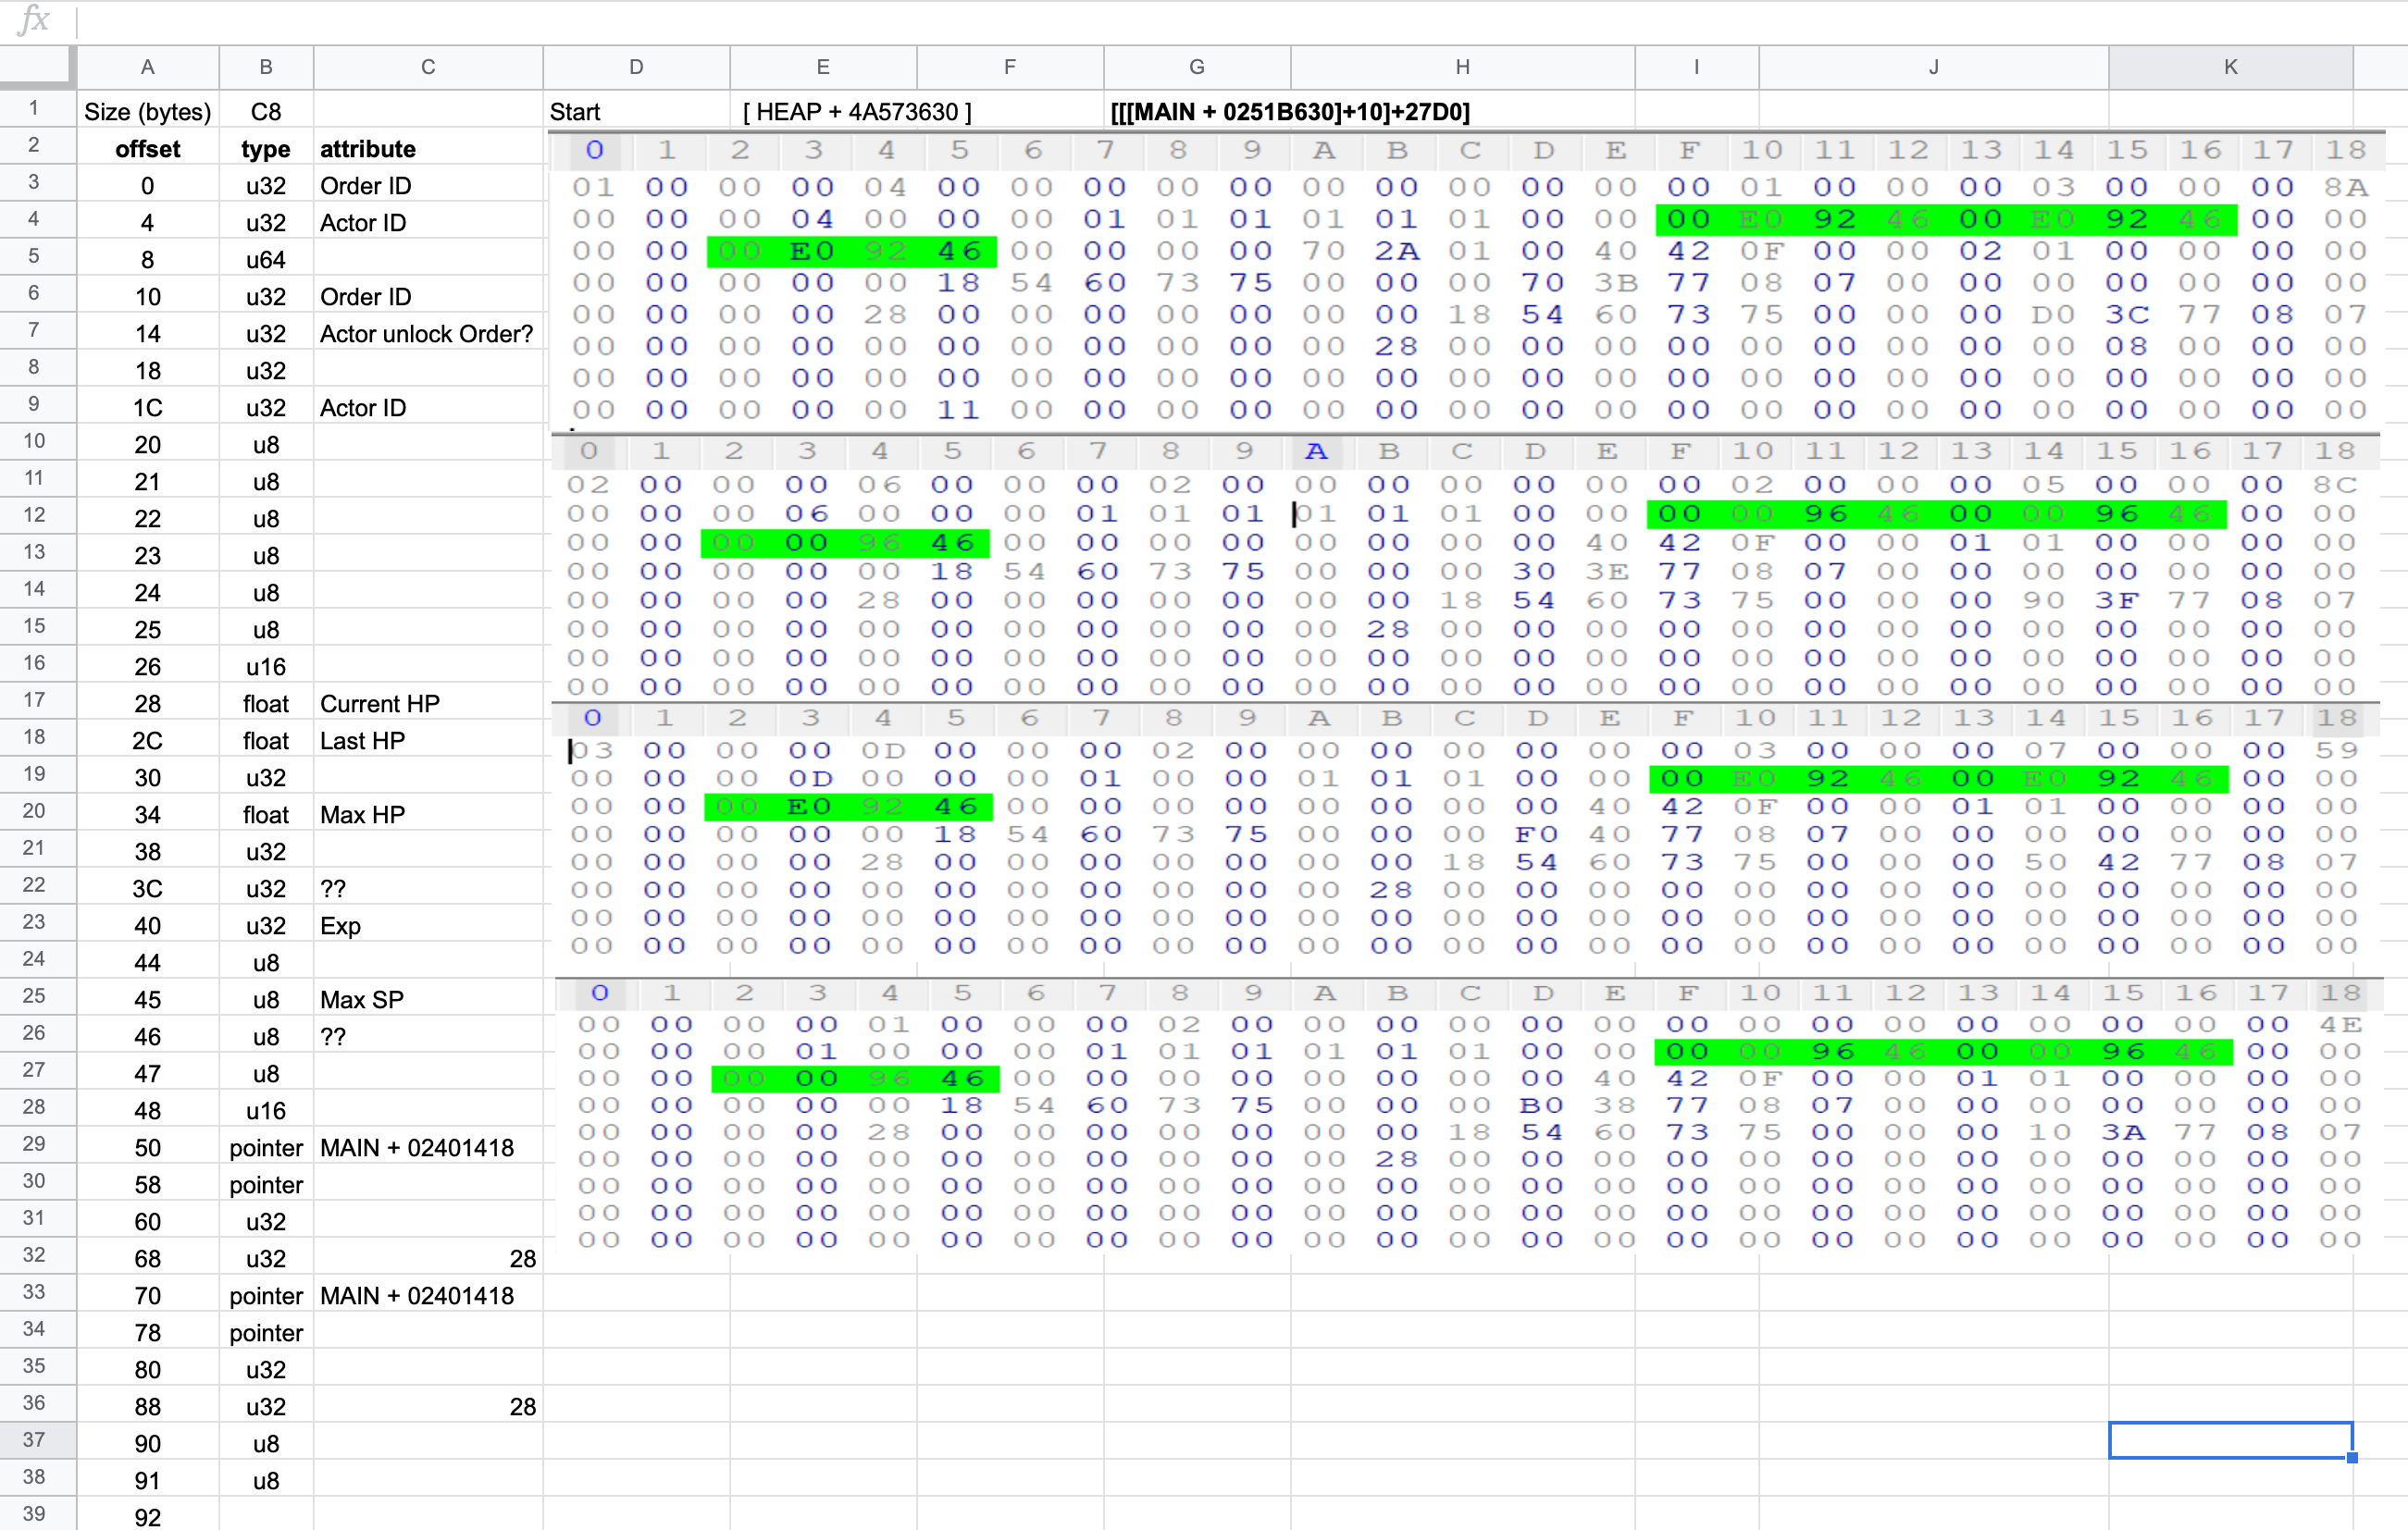Screen dimensions: 2408x1530
Task: Click the "Max HP" cell
Action: click(428, 813)
